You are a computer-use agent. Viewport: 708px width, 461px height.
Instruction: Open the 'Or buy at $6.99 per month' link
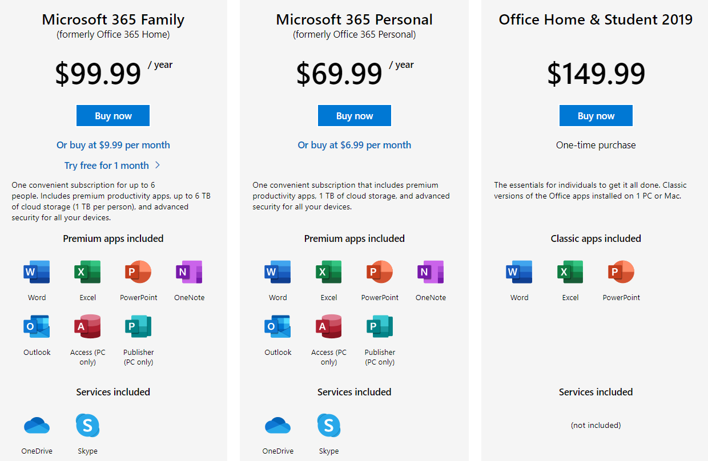(x=355, y=145)
